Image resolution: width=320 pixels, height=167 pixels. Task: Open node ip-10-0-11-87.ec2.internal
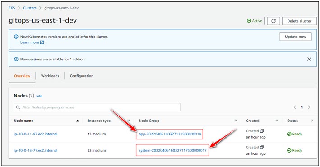[36, 134]
